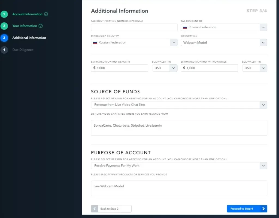Click the Occupation field label
The width and height of the screenshot is (279, 218).
pos(189,36)
